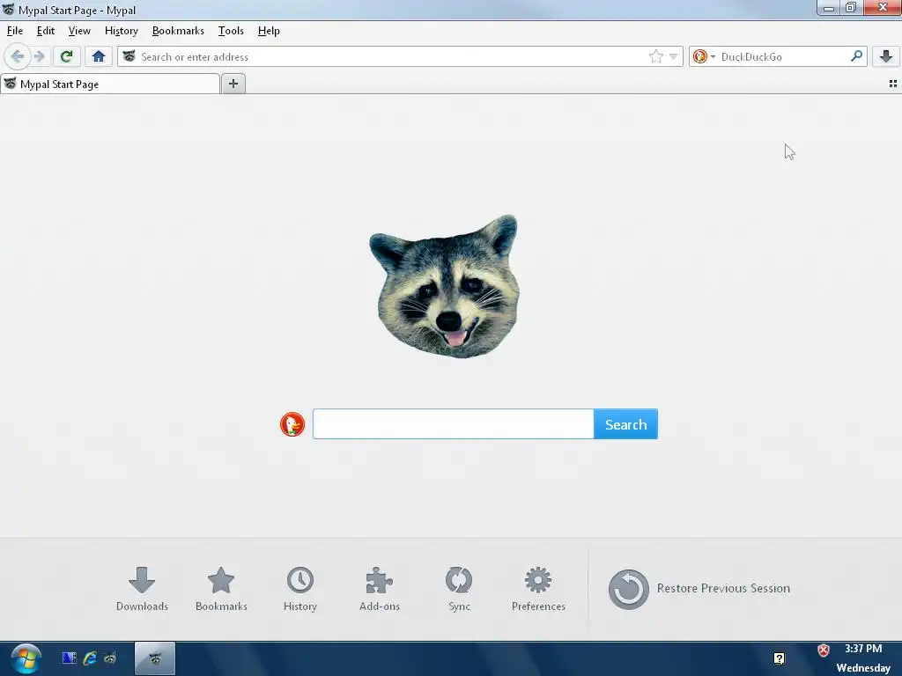Go to the Home page
902x676 pixels.
[99, 56]
